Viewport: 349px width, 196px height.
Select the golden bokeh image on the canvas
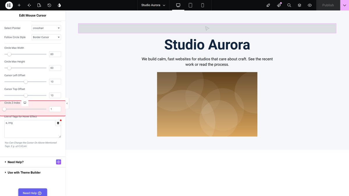tap(207, 104)
